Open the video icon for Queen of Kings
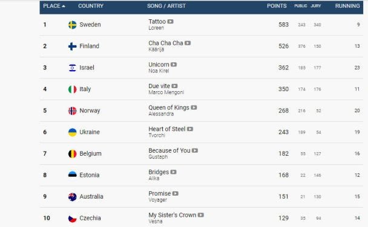This screenshot has width=368, height=227. (x=194, y=107)
